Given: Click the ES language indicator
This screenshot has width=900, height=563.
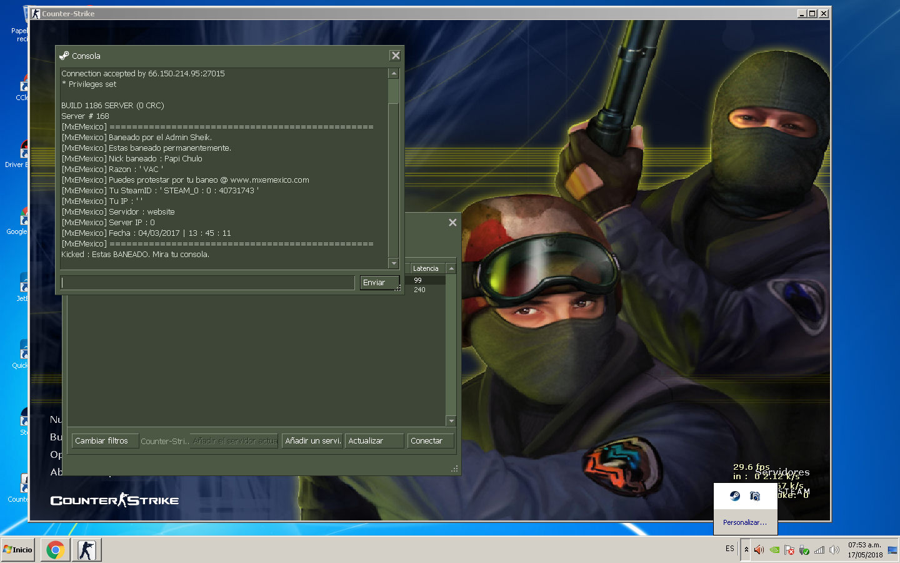Looking at the screenshot, I should (x=730, y=549).
